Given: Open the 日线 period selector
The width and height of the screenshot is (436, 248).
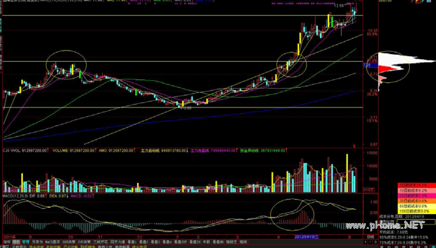Looking at the screenshot, I should click(370, 237).
